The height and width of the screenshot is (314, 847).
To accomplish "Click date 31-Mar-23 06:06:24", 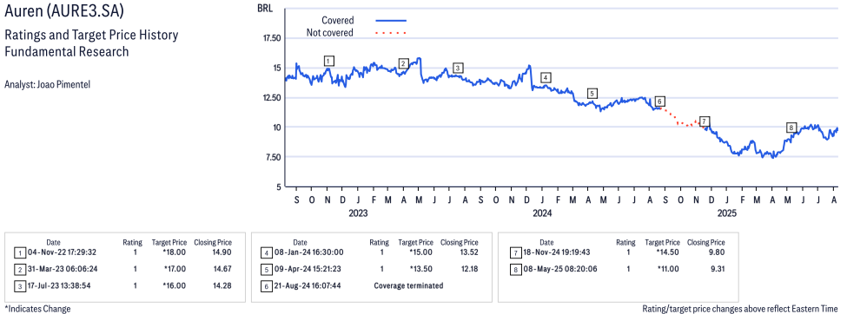I will click(x=63, y=269).
